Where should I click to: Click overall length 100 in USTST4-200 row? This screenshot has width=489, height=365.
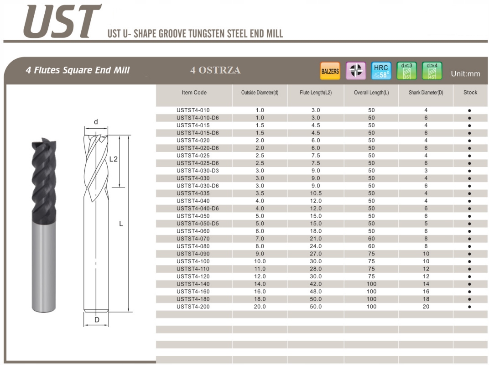371,307
